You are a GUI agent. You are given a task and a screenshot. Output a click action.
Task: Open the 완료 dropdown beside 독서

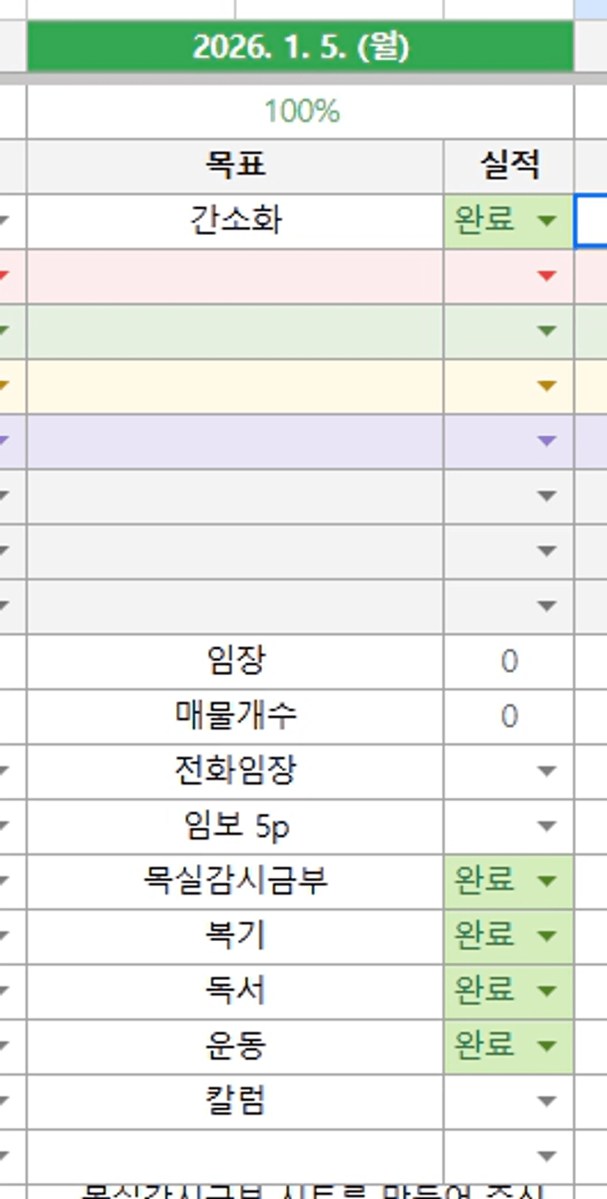click(x=546, y=991)
